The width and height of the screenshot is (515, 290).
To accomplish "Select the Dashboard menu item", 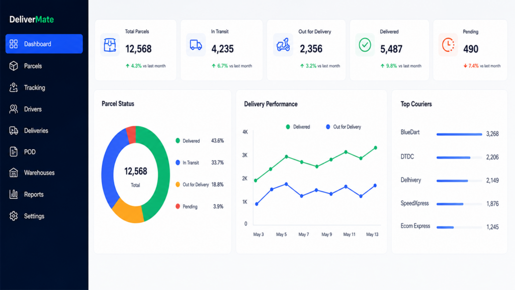I will (44, 44).
